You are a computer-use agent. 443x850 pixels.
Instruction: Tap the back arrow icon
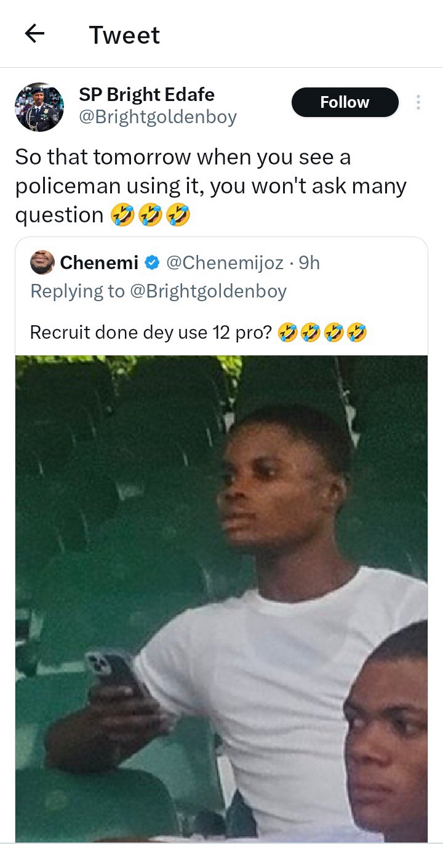[x=35, y=34]
